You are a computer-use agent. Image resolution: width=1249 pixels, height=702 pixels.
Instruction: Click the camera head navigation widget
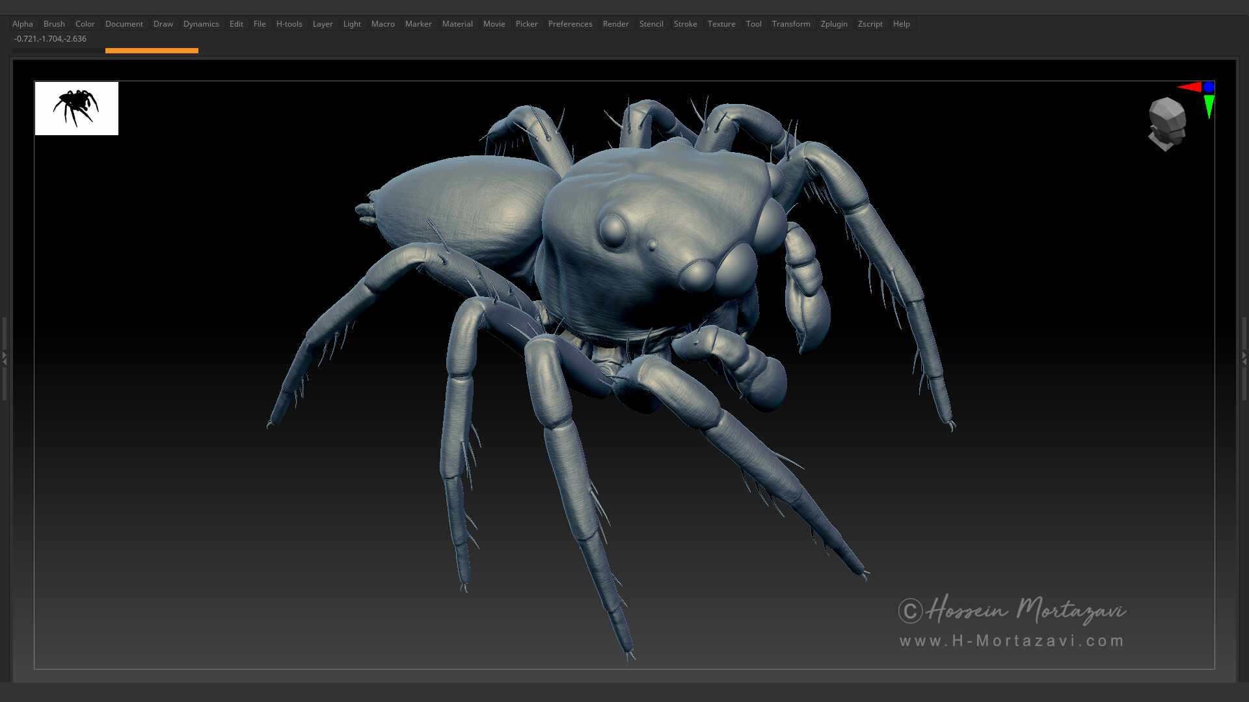1166,125
